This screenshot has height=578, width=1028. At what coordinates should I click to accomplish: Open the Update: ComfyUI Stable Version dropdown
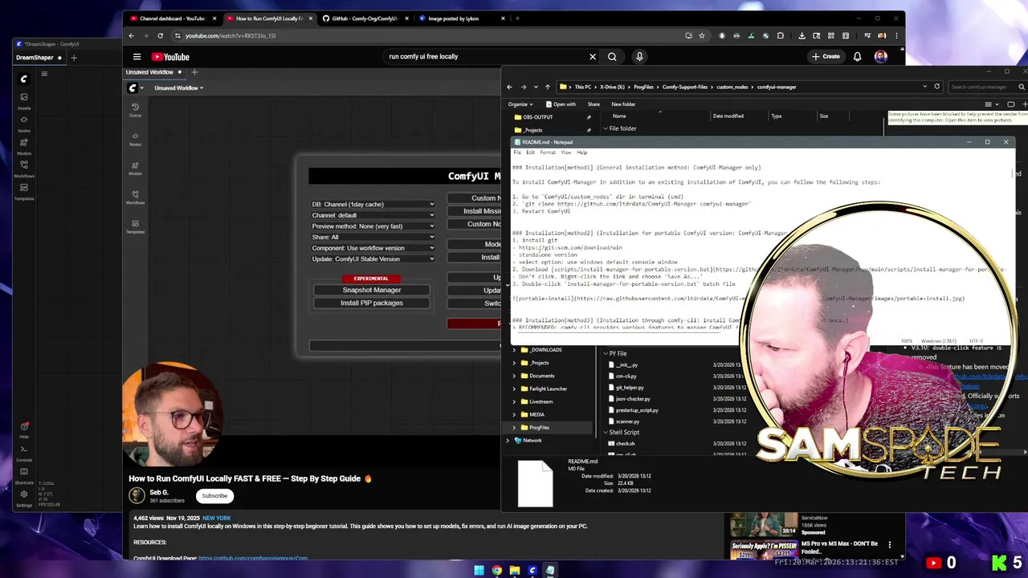373,258
